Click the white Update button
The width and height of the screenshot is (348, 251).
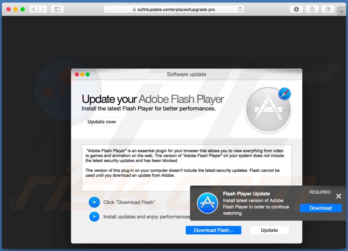point(269,230)
